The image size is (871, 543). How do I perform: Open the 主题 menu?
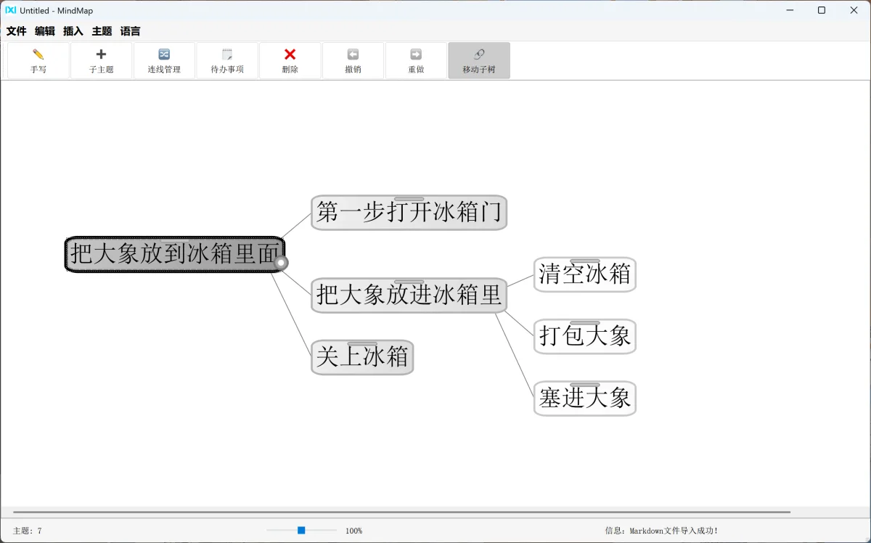(x=102, y=31)
